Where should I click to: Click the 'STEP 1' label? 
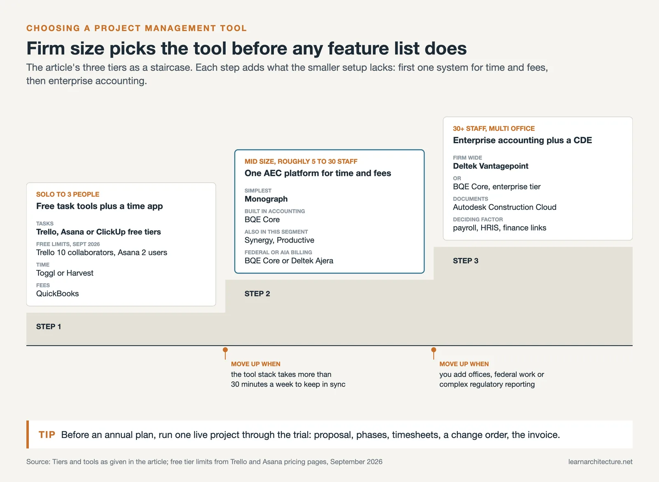(49, 327)
